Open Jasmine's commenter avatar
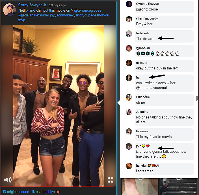The height and width of the screenshot is (195, 199). click(x=129, y=112)
